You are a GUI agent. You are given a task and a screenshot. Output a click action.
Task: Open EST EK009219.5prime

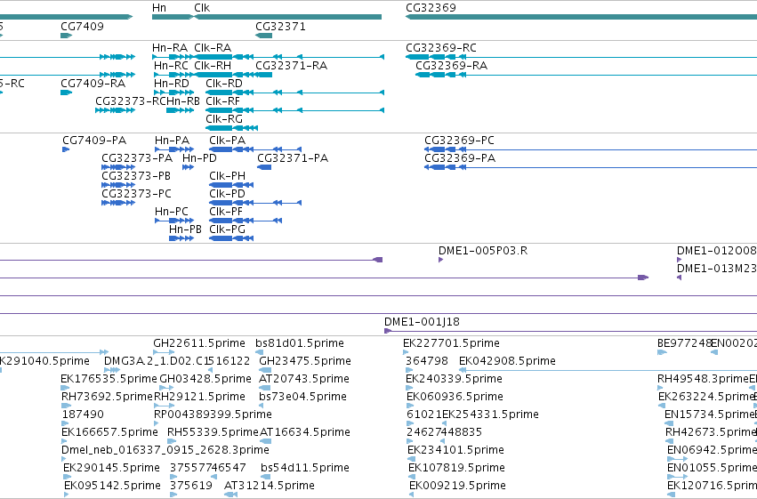(x=458, y=487)
